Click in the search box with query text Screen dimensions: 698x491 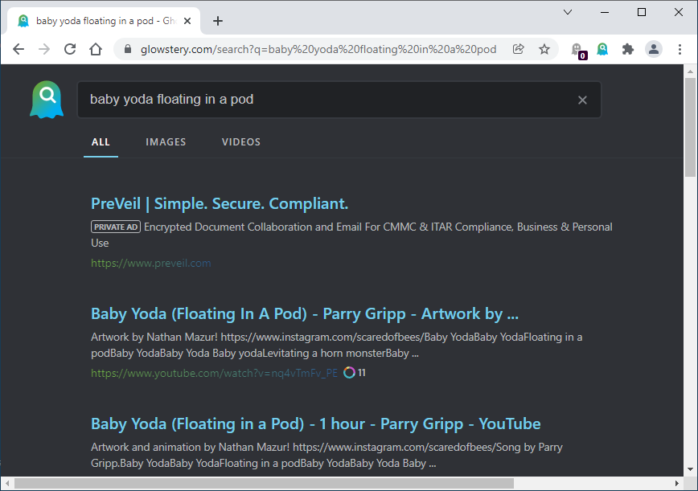[339, 100]
